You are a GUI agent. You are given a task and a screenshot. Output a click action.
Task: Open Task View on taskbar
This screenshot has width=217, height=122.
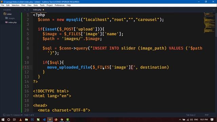[14, 120]
